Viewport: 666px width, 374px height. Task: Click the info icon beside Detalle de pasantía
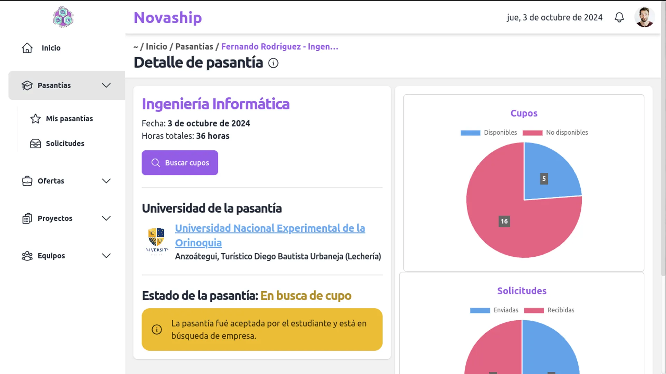point(273,63)
